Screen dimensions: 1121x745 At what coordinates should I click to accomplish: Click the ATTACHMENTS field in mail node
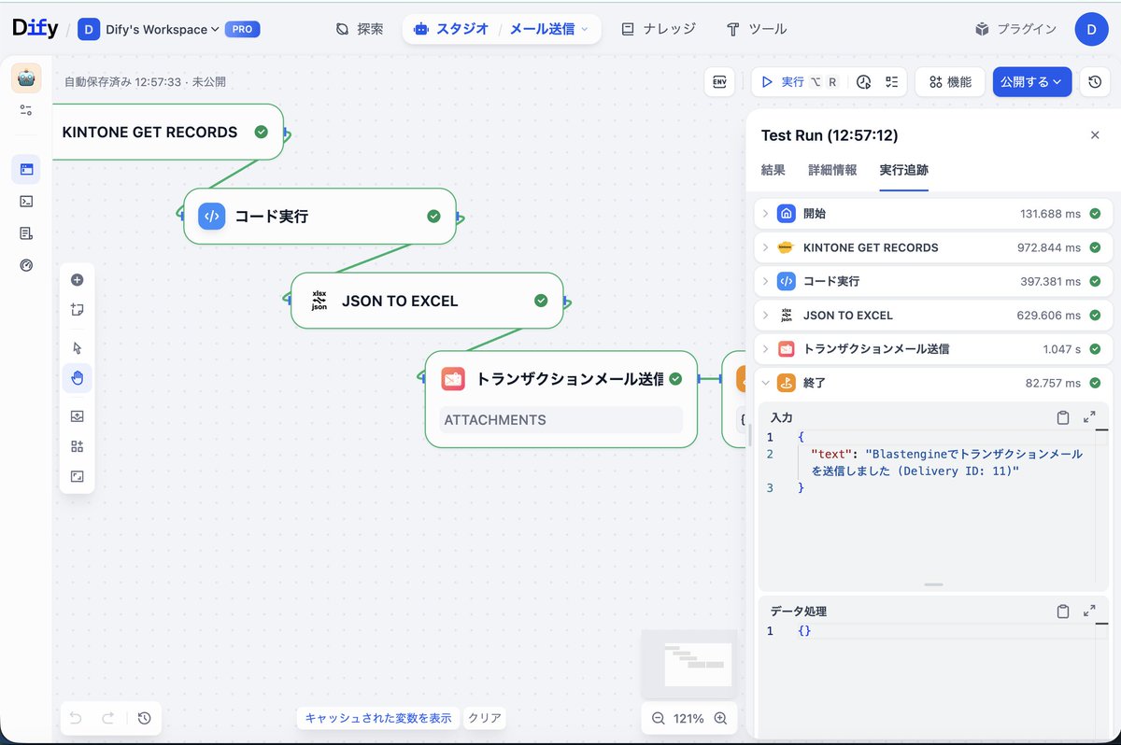coord(560,420)
